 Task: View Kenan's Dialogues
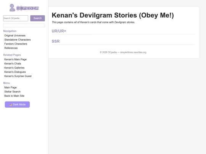coord(15,72)
